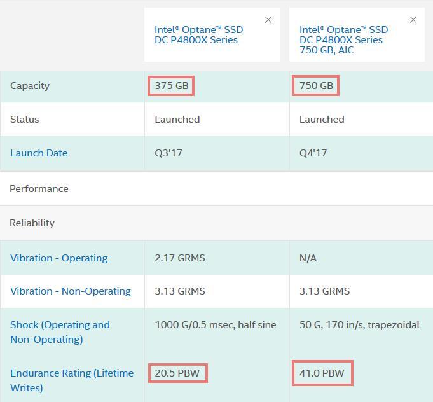Screen dimensions: 433x402
Task: Select the 2.17 GRMS vibration value
Action: click(x=180, y=258)
